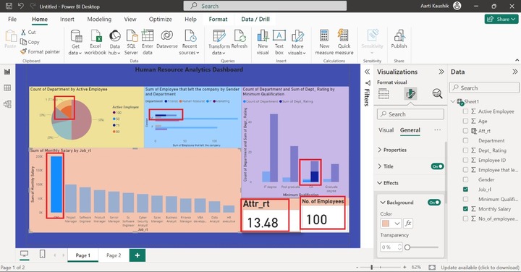Open Recent sources list
This screenshot has width=521, height=272.
click(190, 42)
